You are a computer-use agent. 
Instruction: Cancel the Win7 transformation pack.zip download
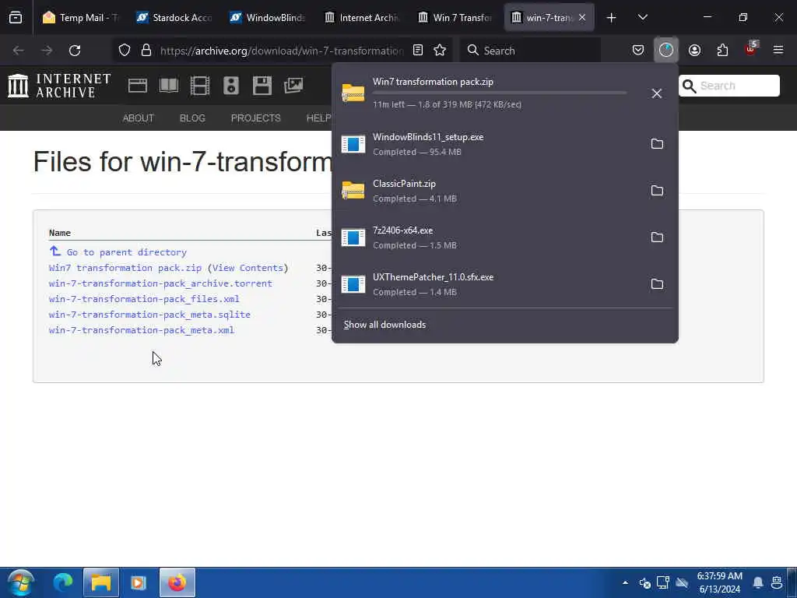click(x=657, y=93)
